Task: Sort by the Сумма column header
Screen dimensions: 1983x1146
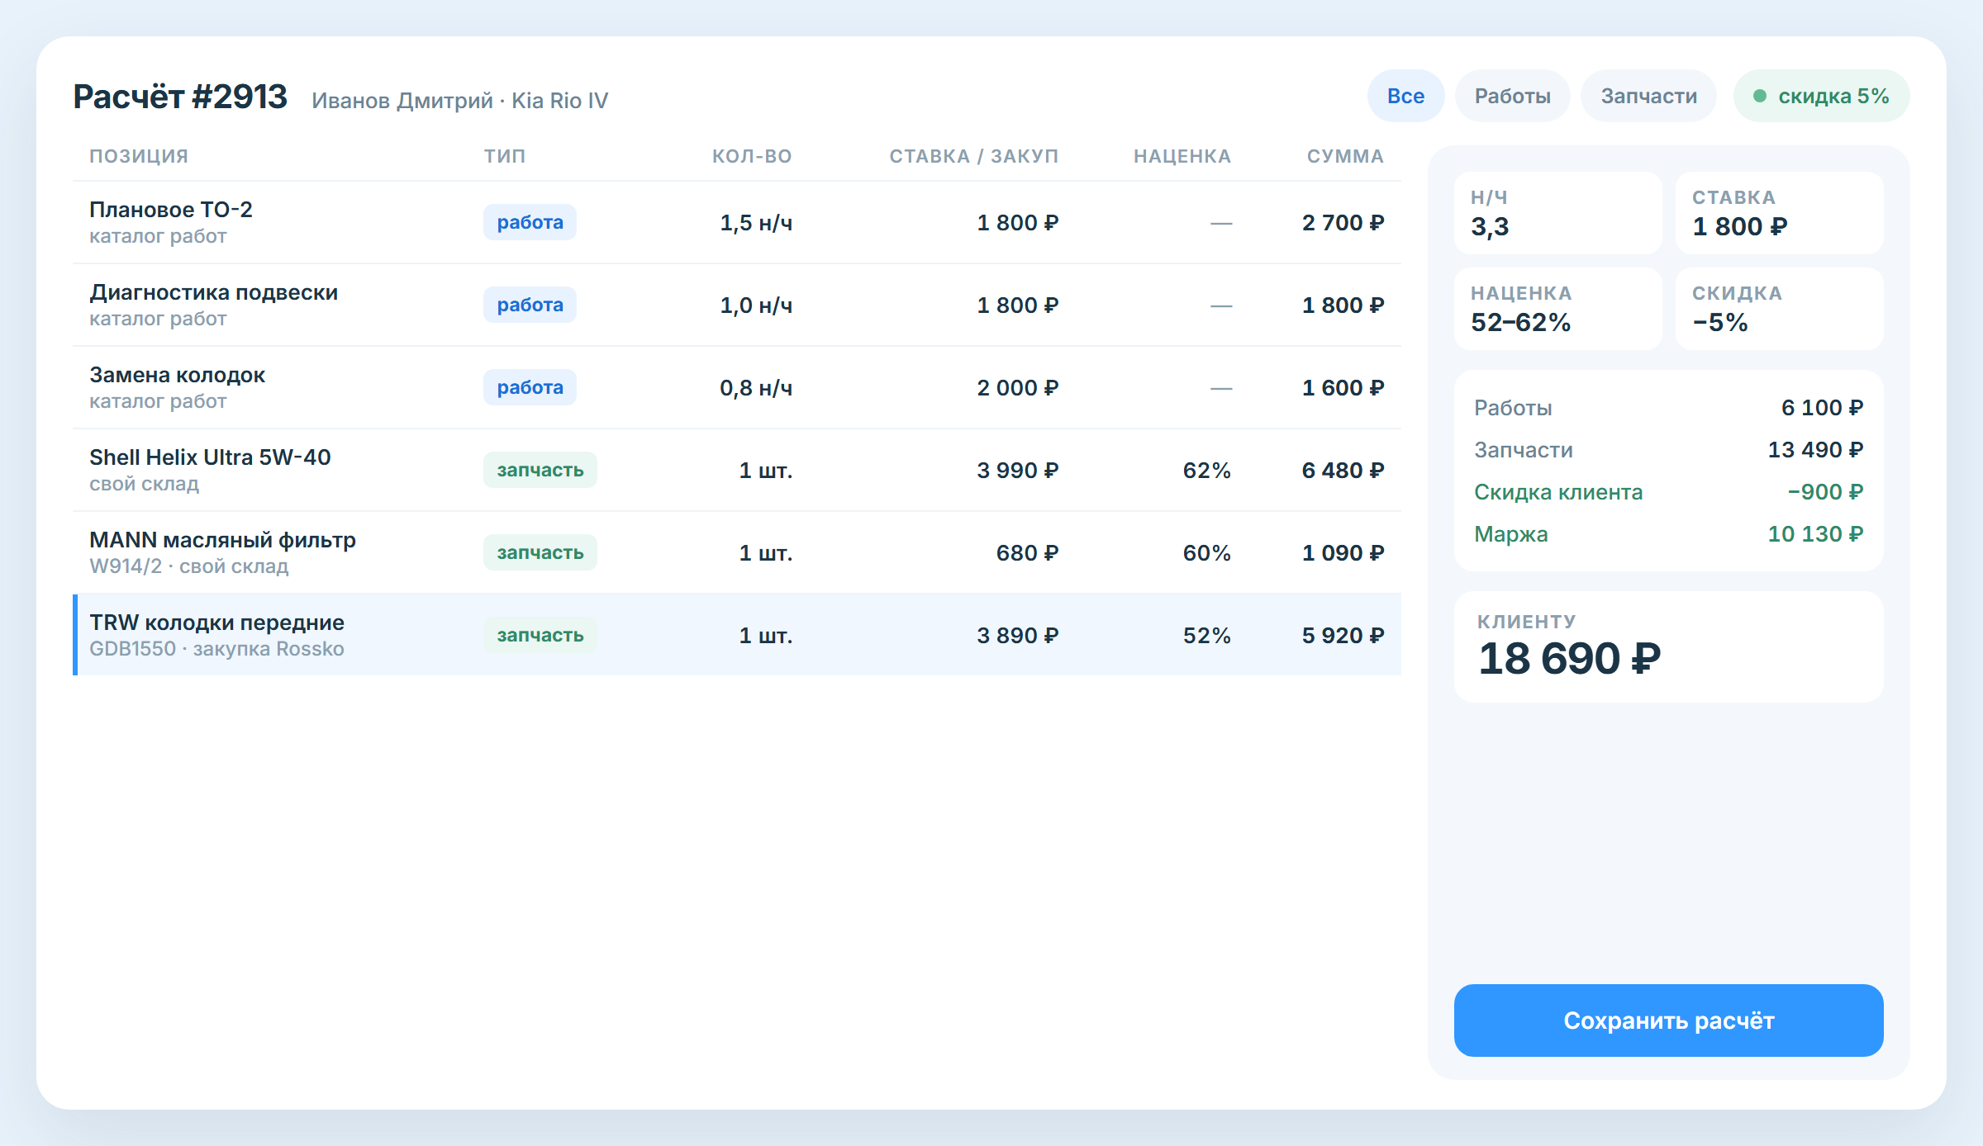Action: point(1344,156)
